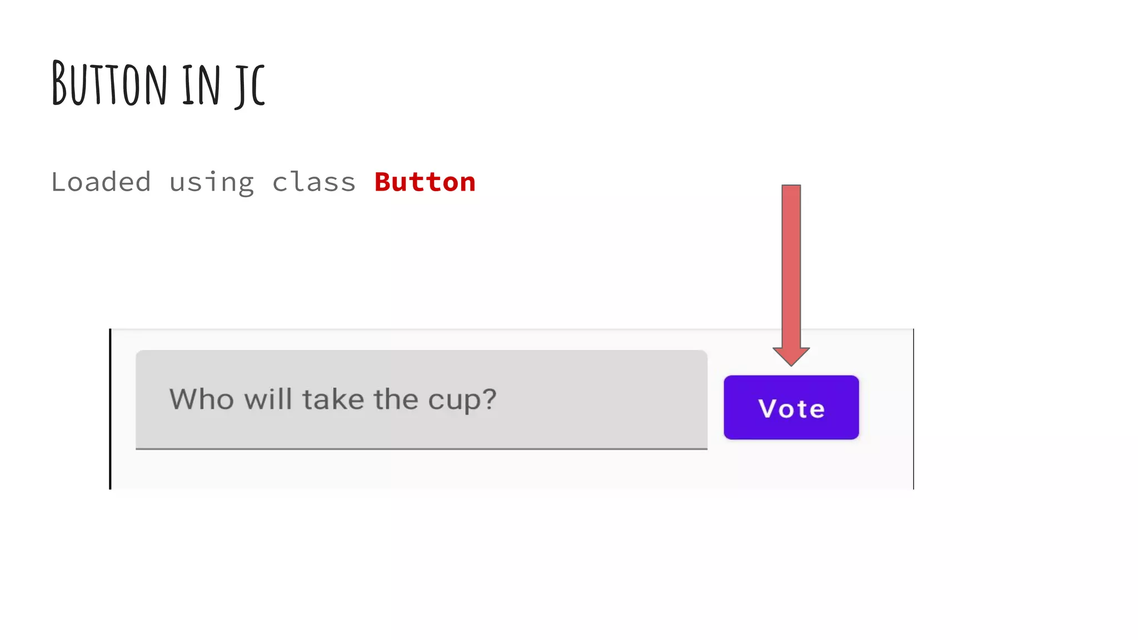Viewport: 1138px width, 640px height.
Task: Click the word 'Button' in the slide title
Action: tap(109, 84)
